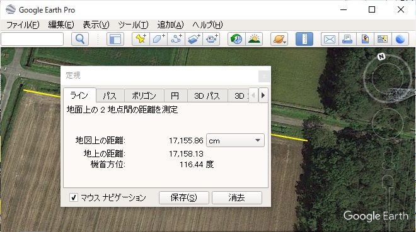The image size is (416, 232).
Task: Toggle the マウス ナビゲーション checkbox
Action: coord(74,197)
